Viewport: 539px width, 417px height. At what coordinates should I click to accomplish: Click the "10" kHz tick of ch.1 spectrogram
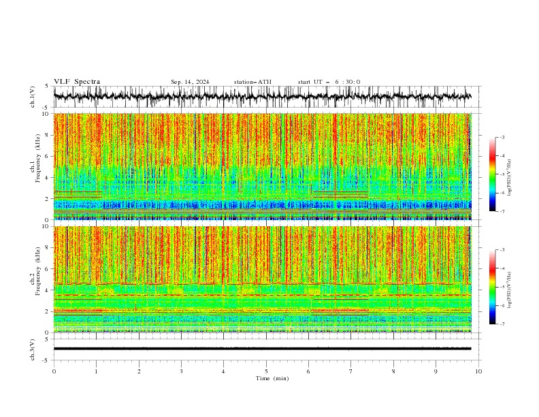coord(46,114)
